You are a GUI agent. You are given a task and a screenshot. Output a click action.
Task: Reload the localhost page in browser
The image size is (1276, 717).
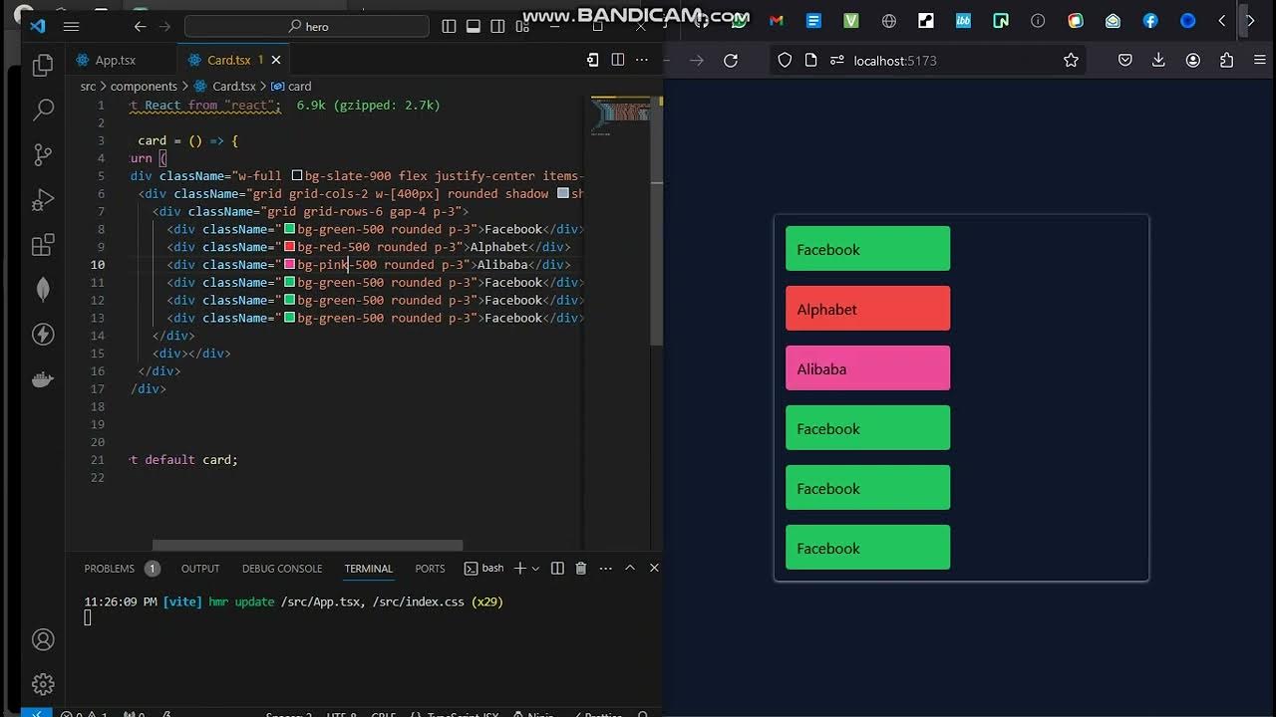[x=731, y=61]
